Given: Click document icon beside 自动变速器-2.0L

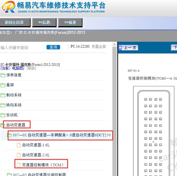Looking at the screenshot, I should [19, 155].
